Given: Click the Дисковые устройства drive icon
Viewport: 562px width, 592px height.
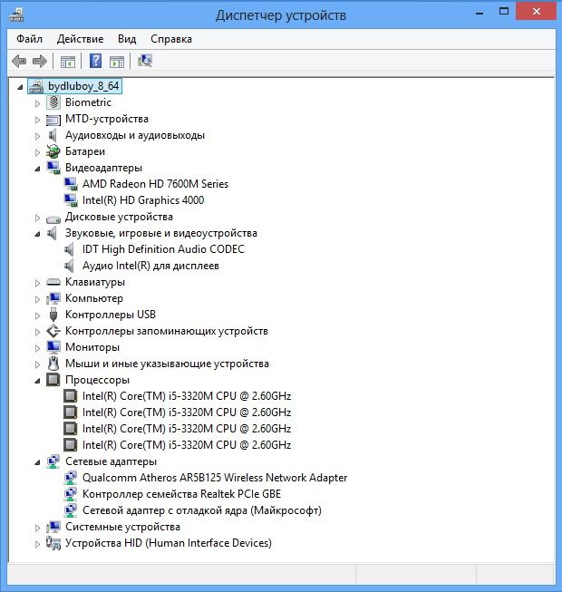Looking at the screenshot, I should point(53,218).
